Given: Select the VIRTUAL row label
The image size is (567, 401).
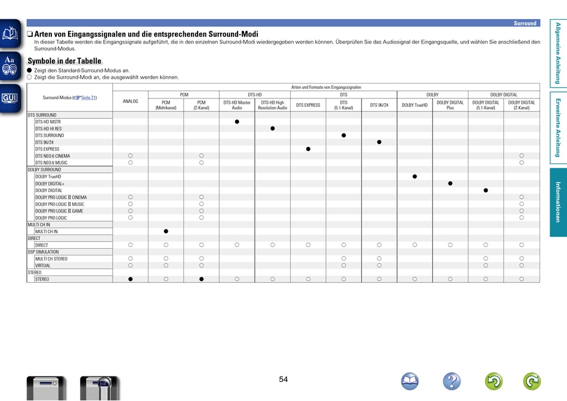Looking at the screenshot, I should click(42, 266).
